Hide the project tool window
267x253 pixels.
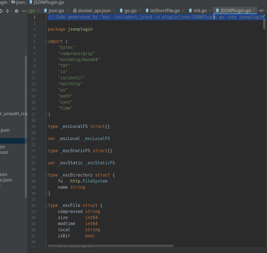(x=24, y=11)
